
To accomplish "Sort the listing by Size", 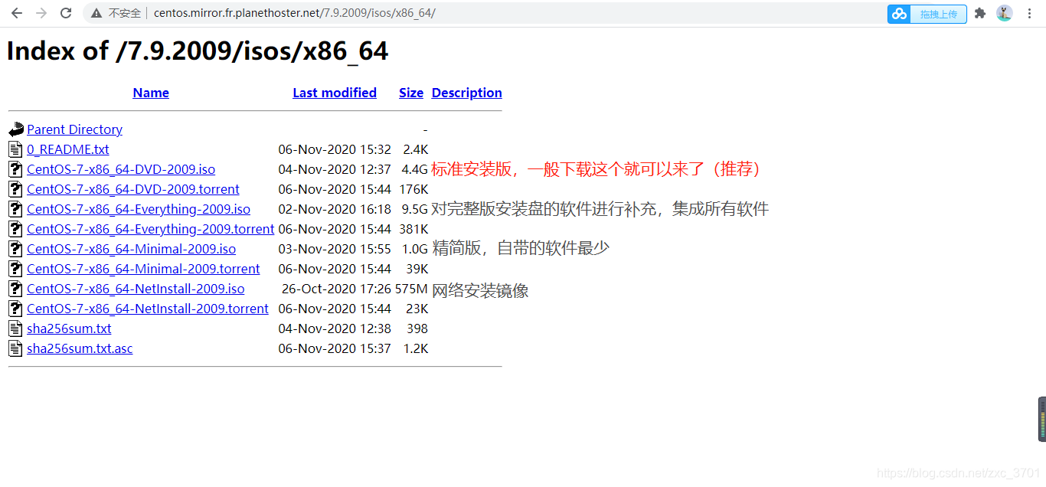I will click(x=411, y=93).
